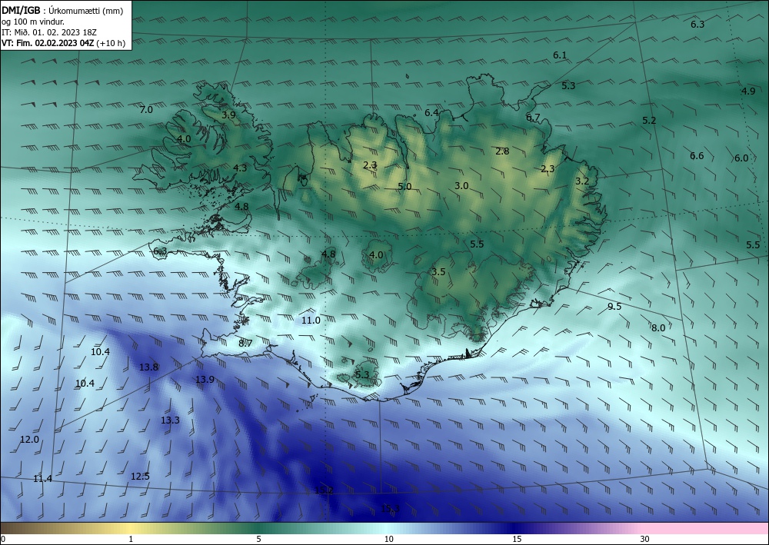Click the map value 3.2

(582, 181)
